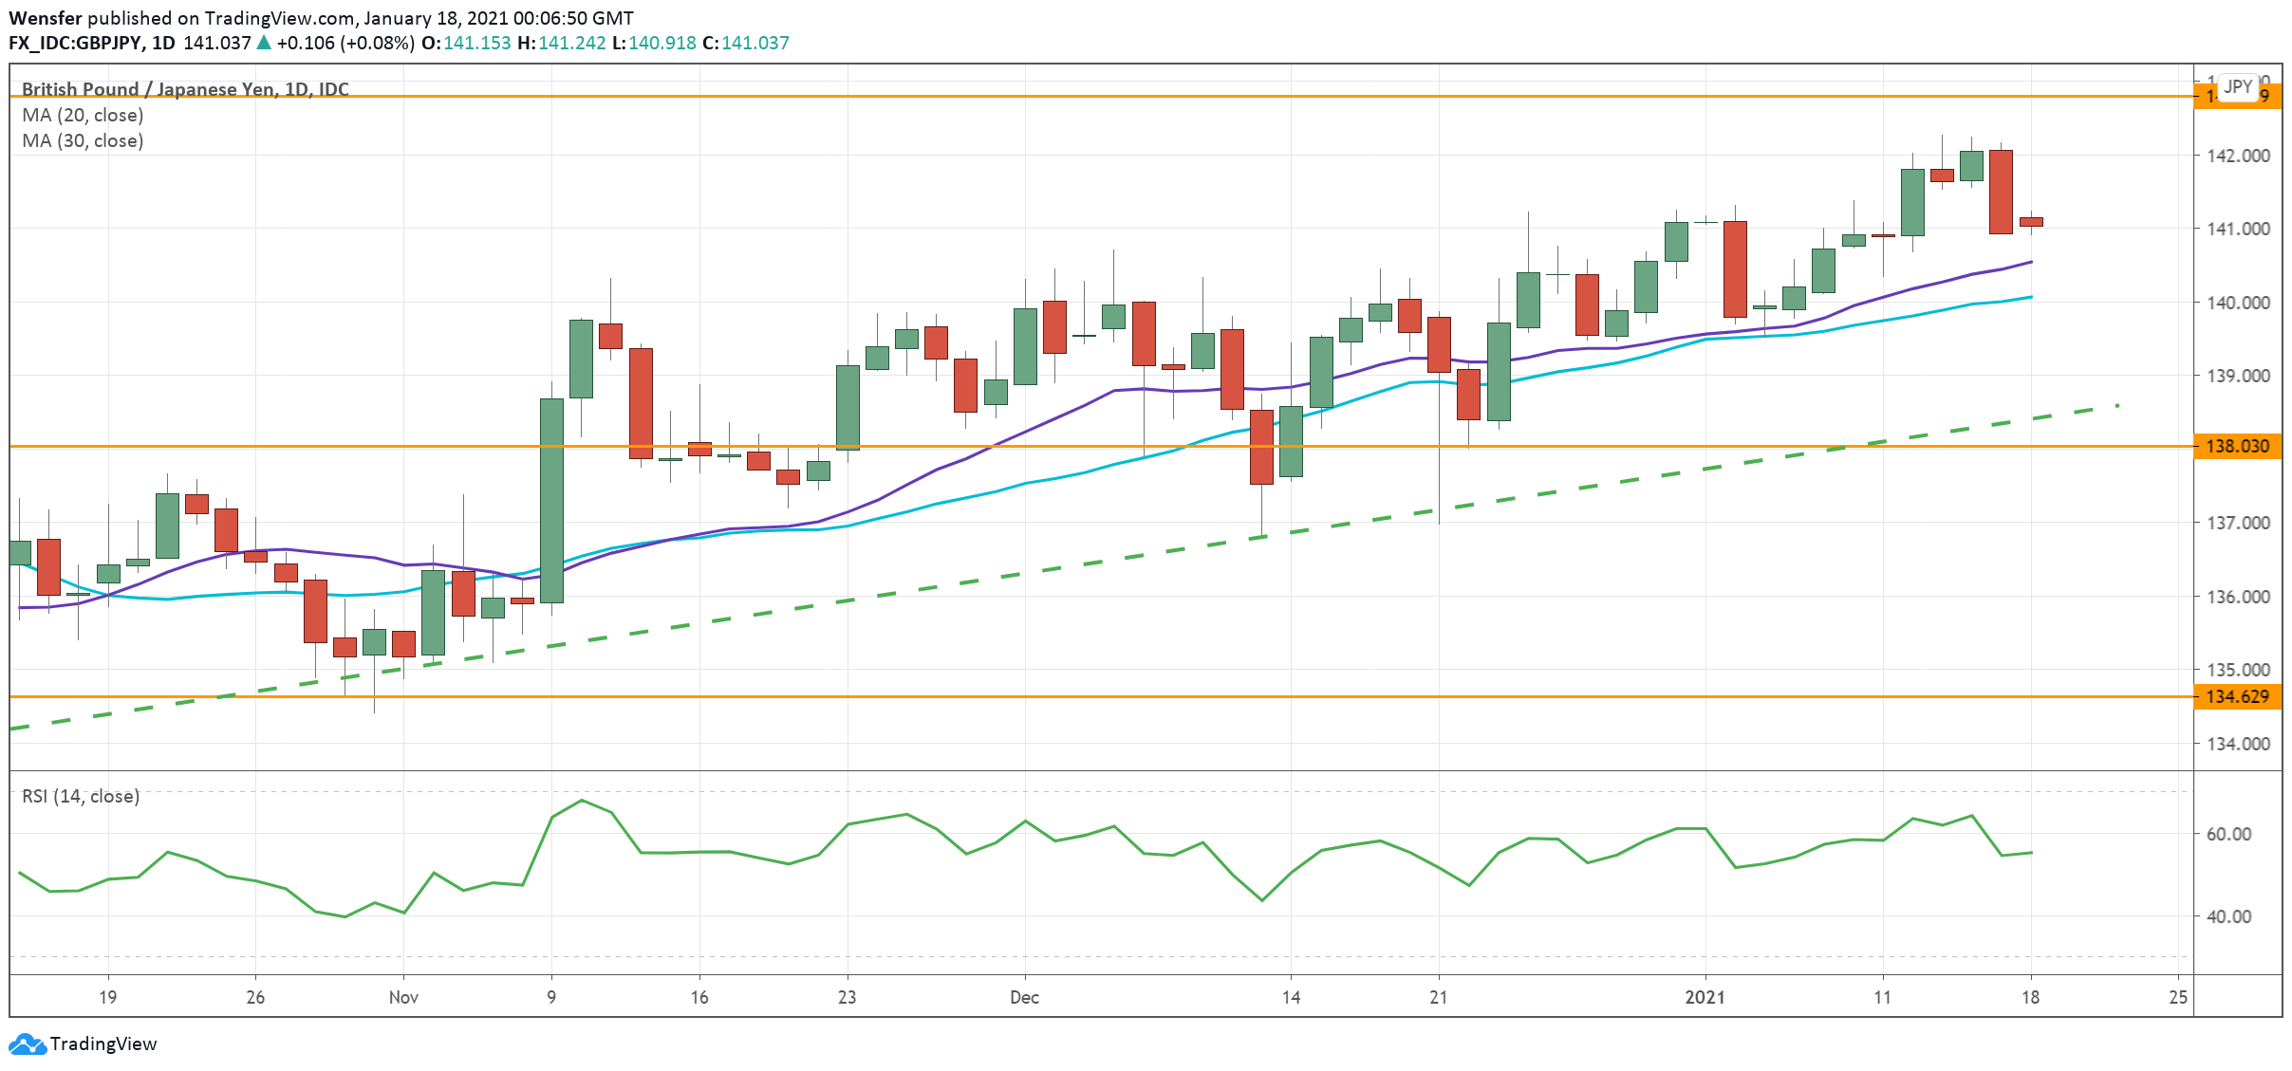This screenshot has height=1071, width=2292.
Task: Click the MA (30, close) indicator label
Action: (83, 140)
